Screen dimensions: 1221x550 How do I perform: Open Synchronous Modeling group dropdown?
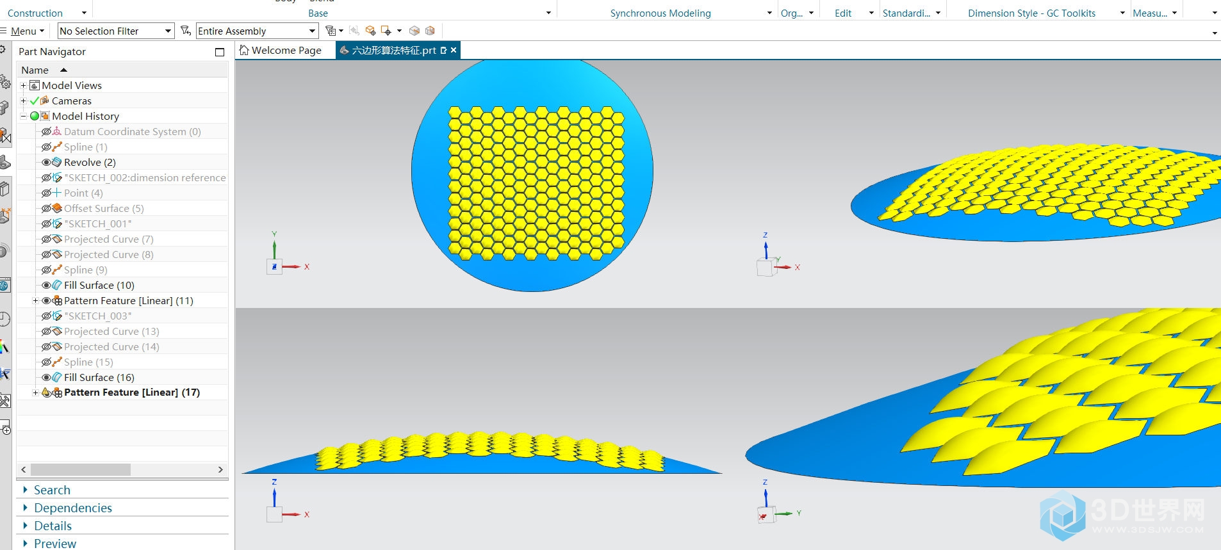click(x=769, y=13)
